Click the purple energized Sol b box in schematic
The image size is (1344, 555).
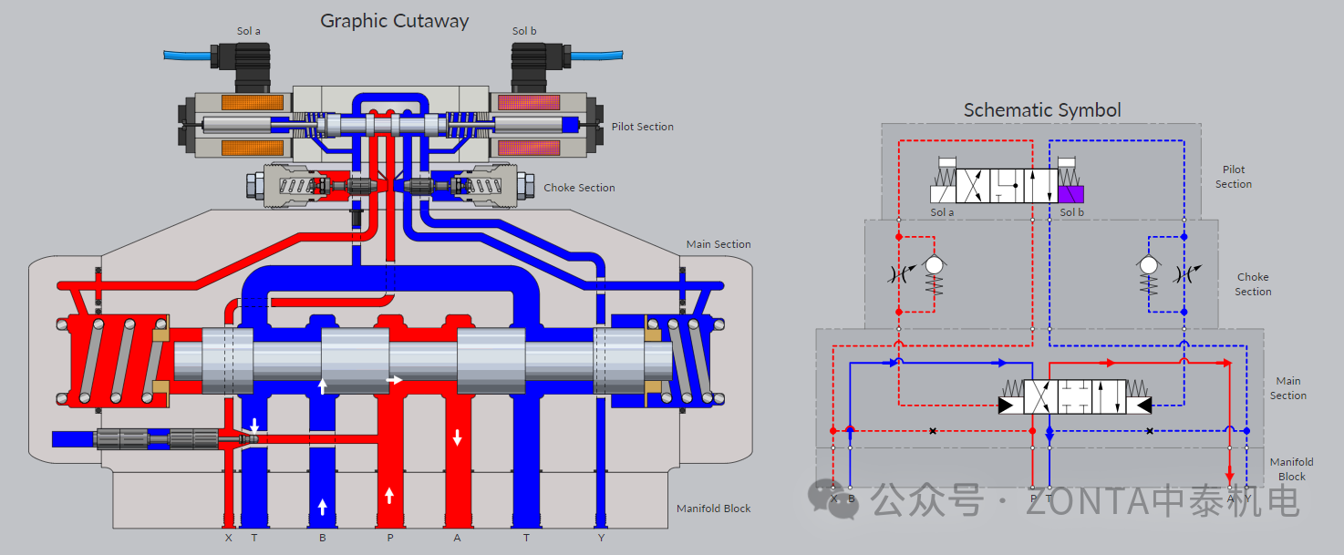[x=1071, y=194]
